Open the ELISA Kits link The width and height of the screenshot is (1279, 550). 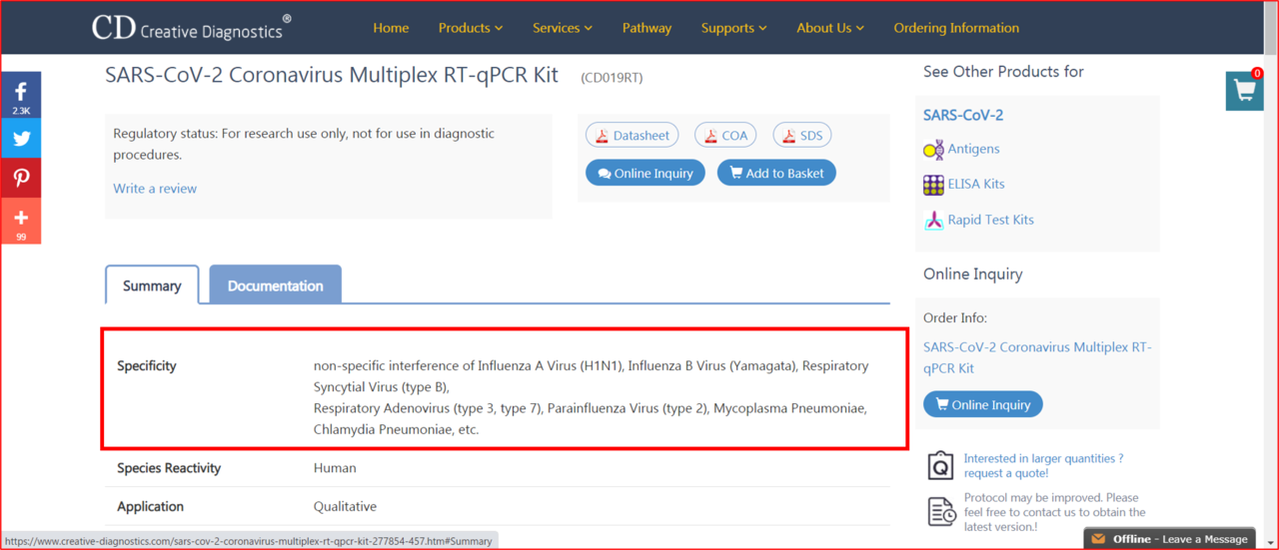click(x=976, y=184)
